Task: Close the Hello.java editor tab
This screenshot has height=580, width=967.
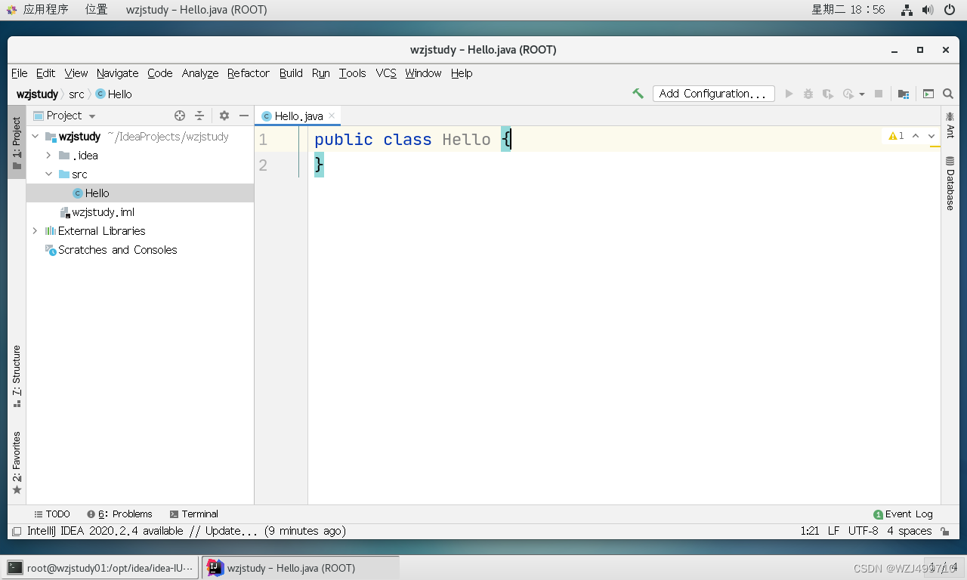Action: 332,116
